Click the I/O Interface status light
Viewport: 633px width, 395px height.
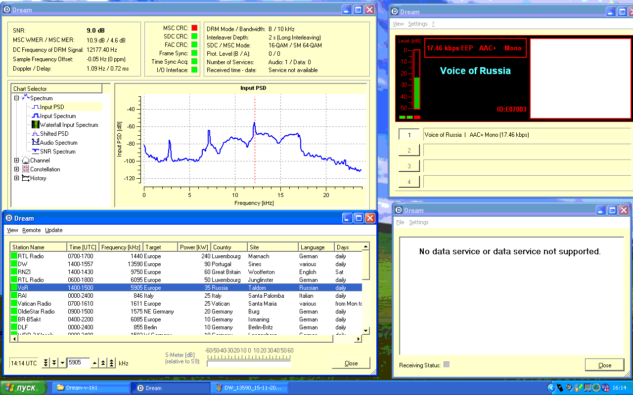click(194, 70)
